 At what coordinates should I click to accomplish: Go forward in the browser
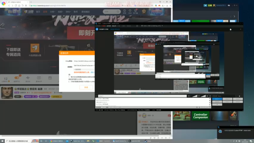coord(12,5)
